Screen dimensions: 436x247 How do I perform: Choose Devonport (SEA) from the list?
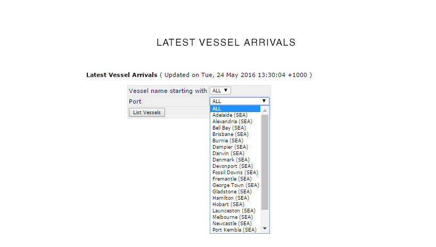232,166
